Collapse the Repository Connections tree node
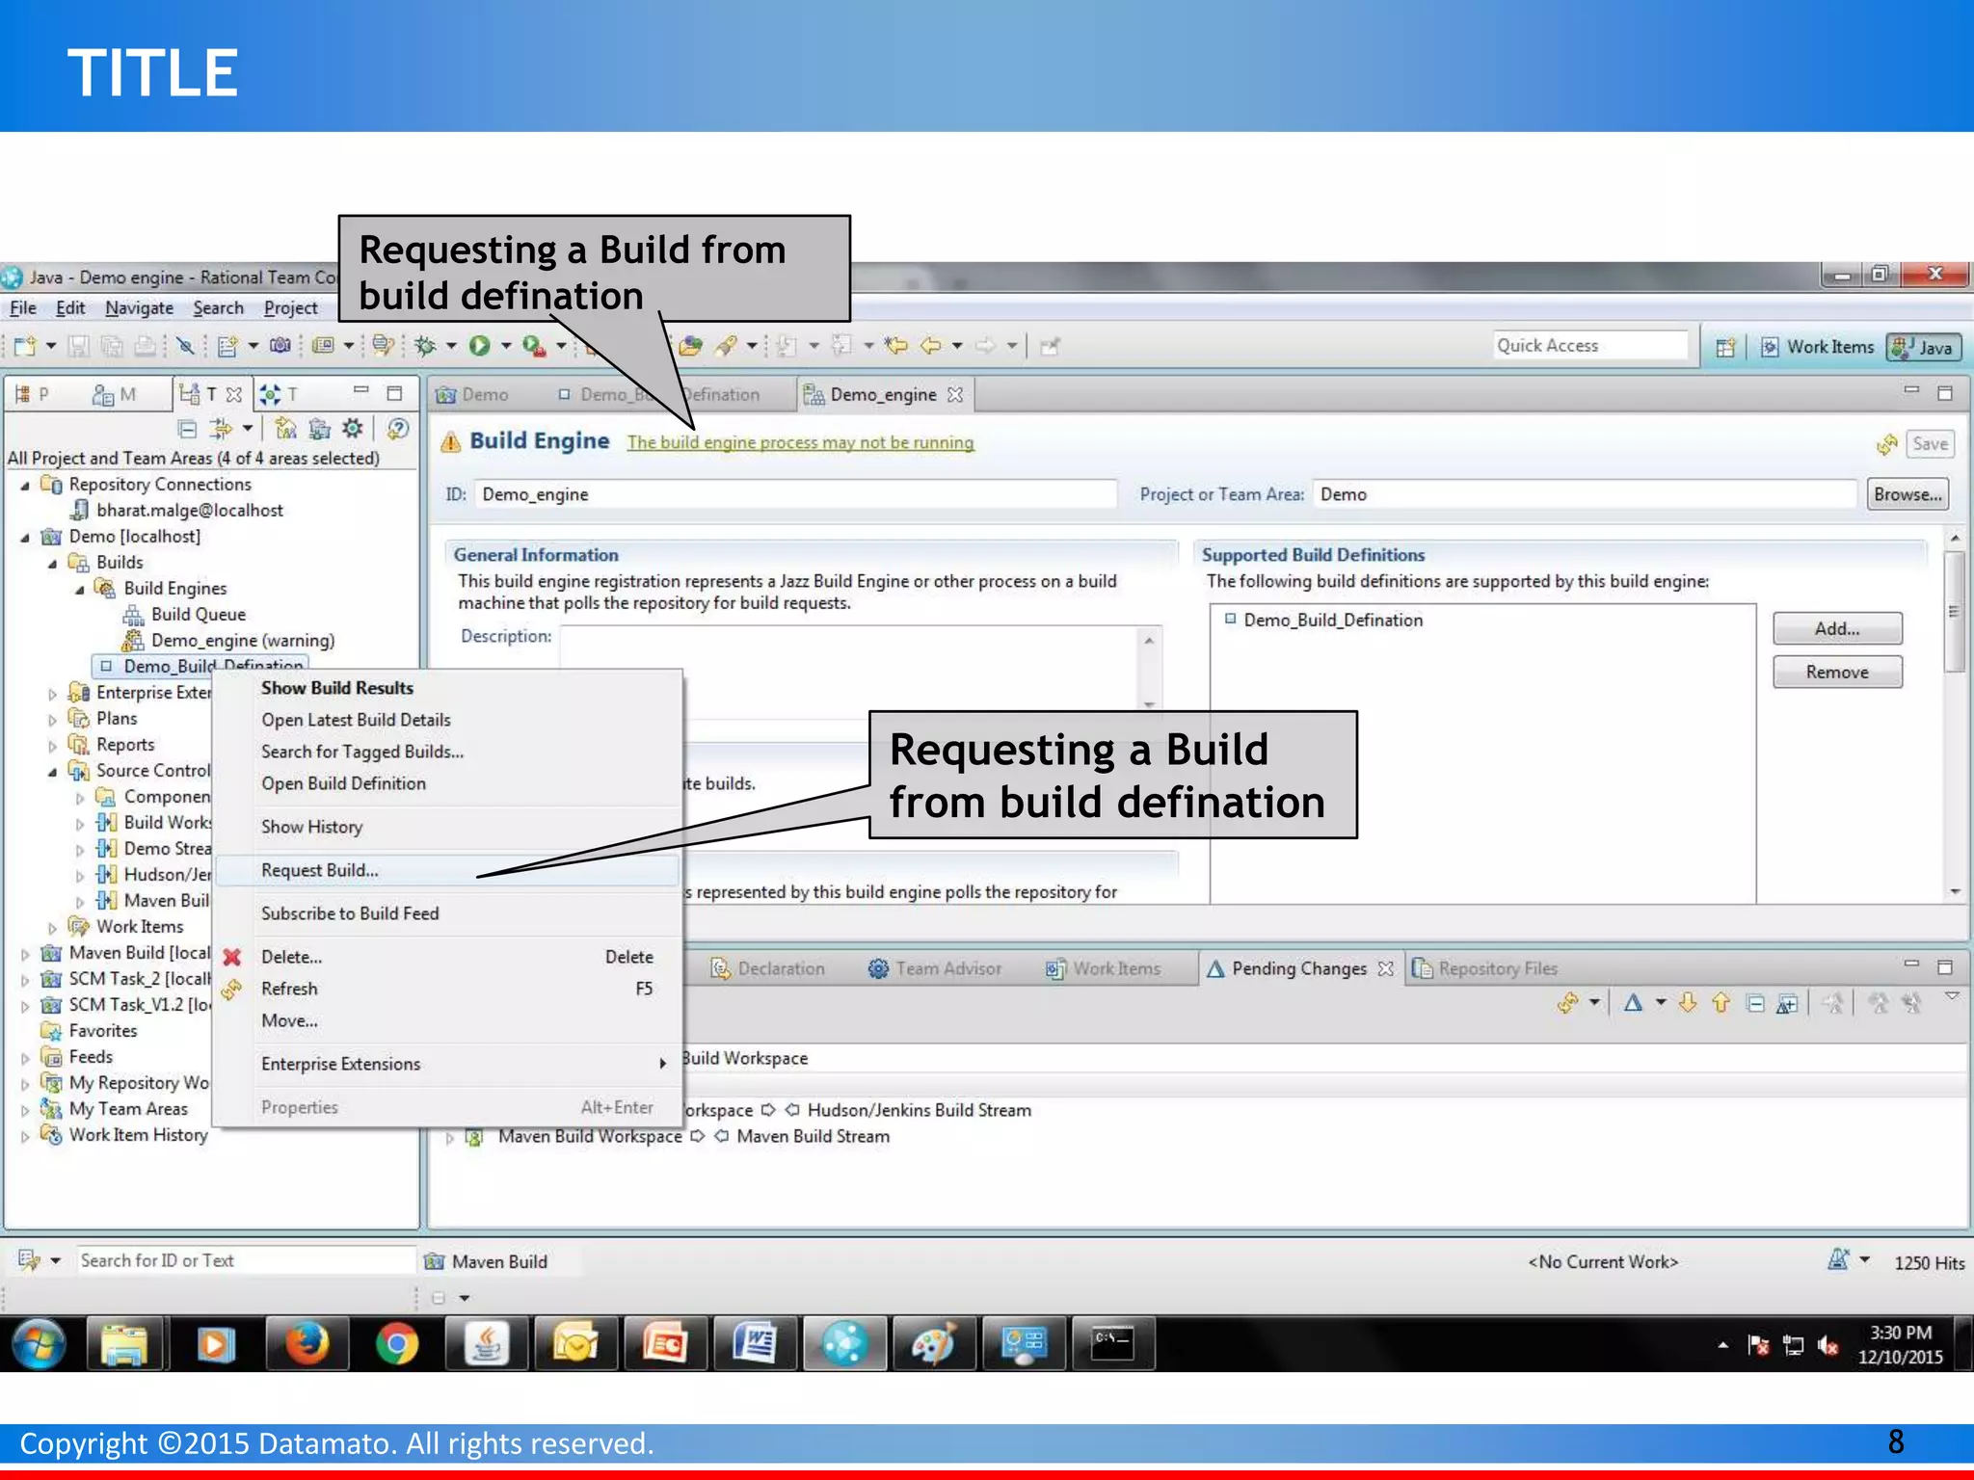The image size is (1974, 1480). (25, 485)
